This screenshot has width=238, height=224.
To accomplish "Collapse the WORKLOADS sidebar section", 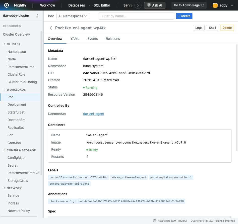I will pos(4,90).
